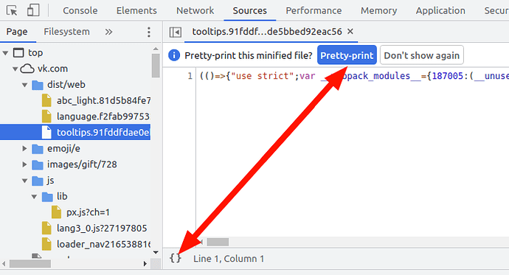Click the curly braces format icon

(x=176, y=259)
